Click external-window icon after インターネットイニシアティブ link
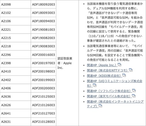 click(x=100, y=106)
